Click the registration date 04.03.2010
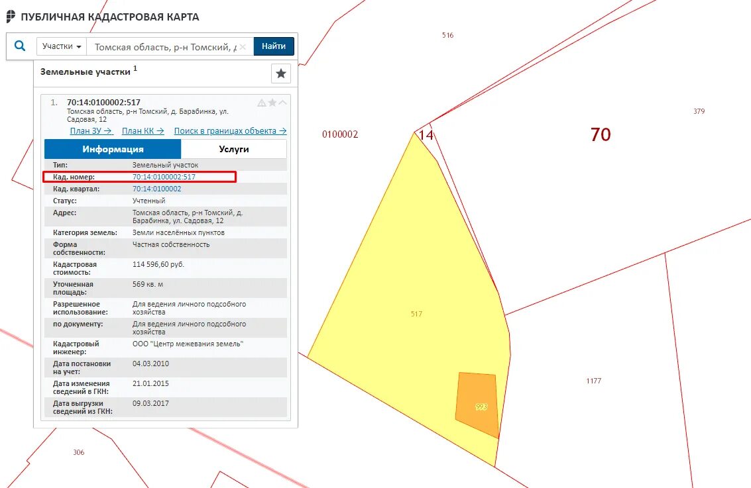The image size is (751, 488). pos(150,364)
